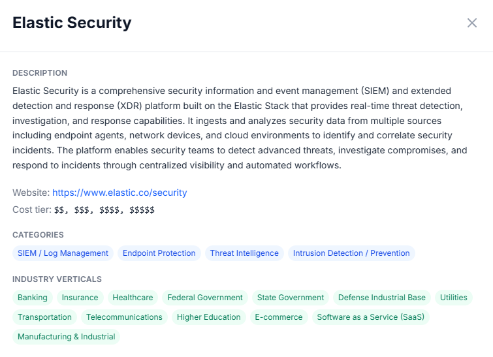
Task: Select the SIEM / Log Management category
Action: coord(63,253)
